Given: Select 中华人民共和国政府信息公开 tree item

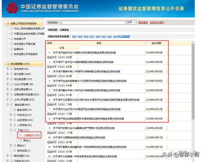Looking at the screenshot, I should [x=29, y=29].
